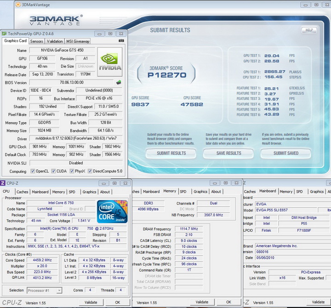The height and width of the screenshot is (308, 331).
Task: Open the Sensors tab in GPU-Z
Action: coord(36,41)
